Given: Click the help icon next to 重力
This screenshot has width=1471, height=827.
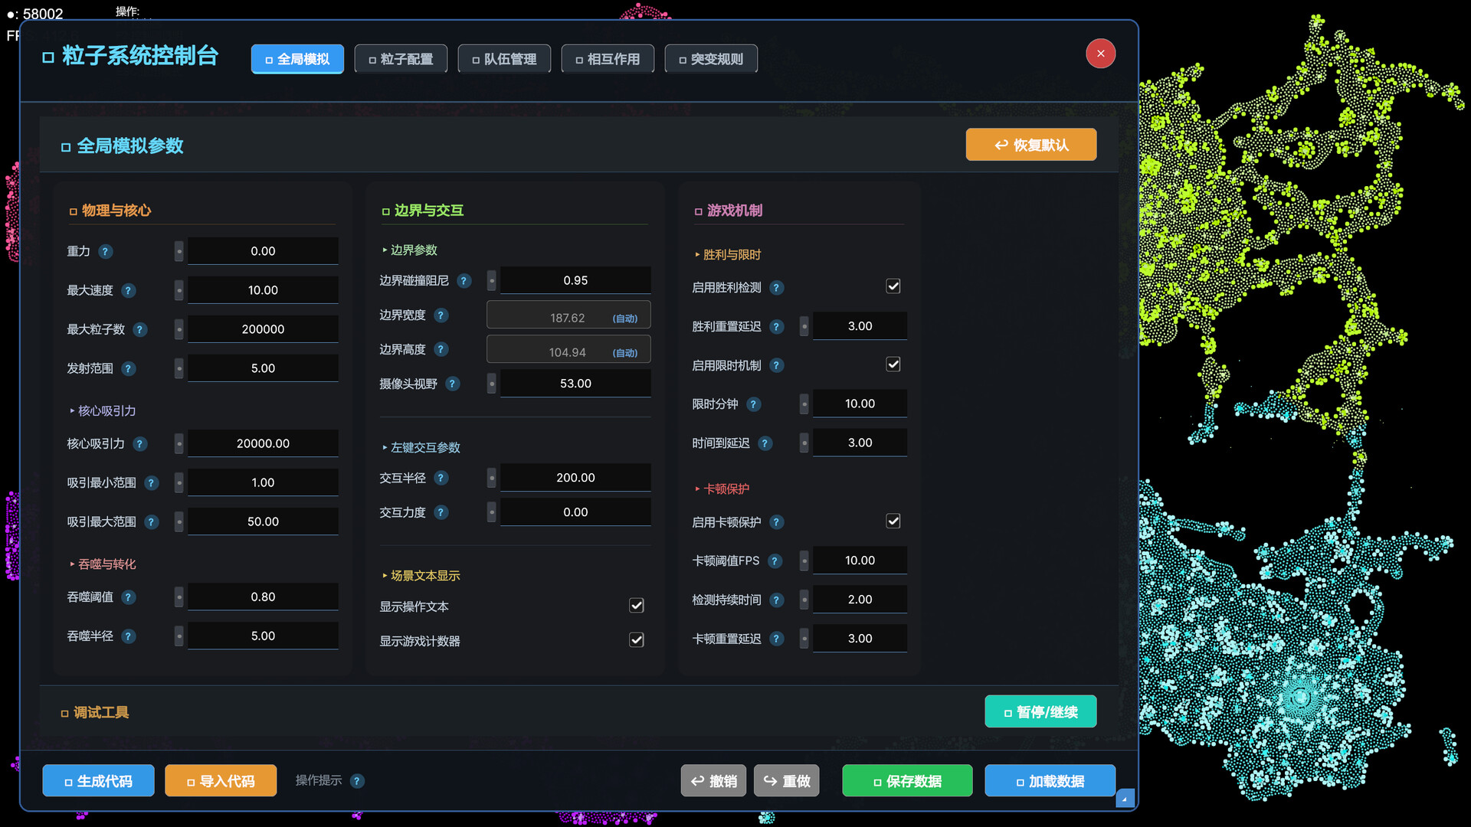Looking at the screenshot, I should [x=106, y=251].
